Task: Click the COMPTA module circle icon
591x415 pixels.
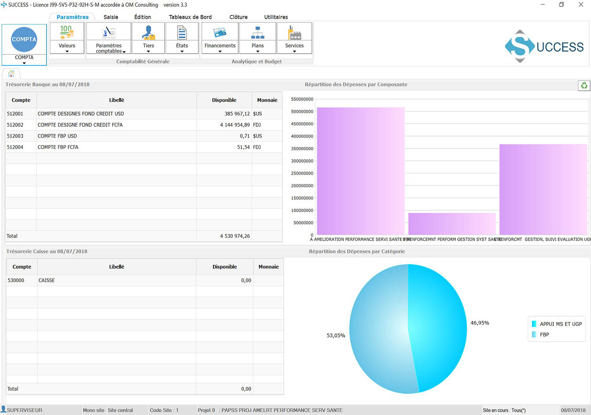Action: click(24, 40)
